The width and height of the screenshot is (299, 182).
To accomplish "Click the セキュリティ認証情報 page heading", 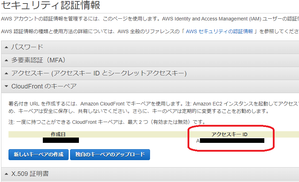I will pyautogui.click(x=51, y=5).
